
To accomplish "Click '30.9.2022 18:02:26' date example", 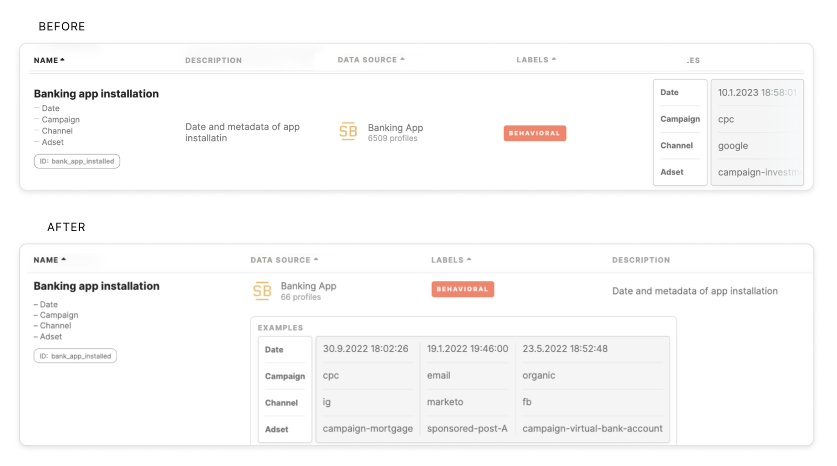I will coord(365,349).
